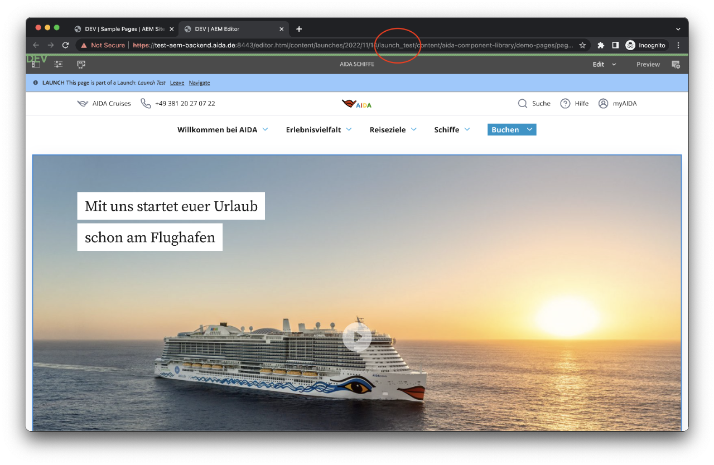The height and width of the screenshot is (465, 714).
Task: Toggle the side panel in the AEM editor toolbar
Action: pos(36,64)
